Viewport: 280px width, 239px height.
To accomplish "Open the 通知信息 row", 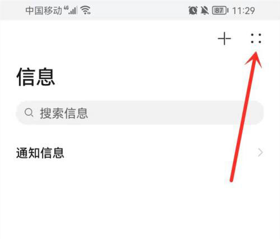I will tap(139, 153).
